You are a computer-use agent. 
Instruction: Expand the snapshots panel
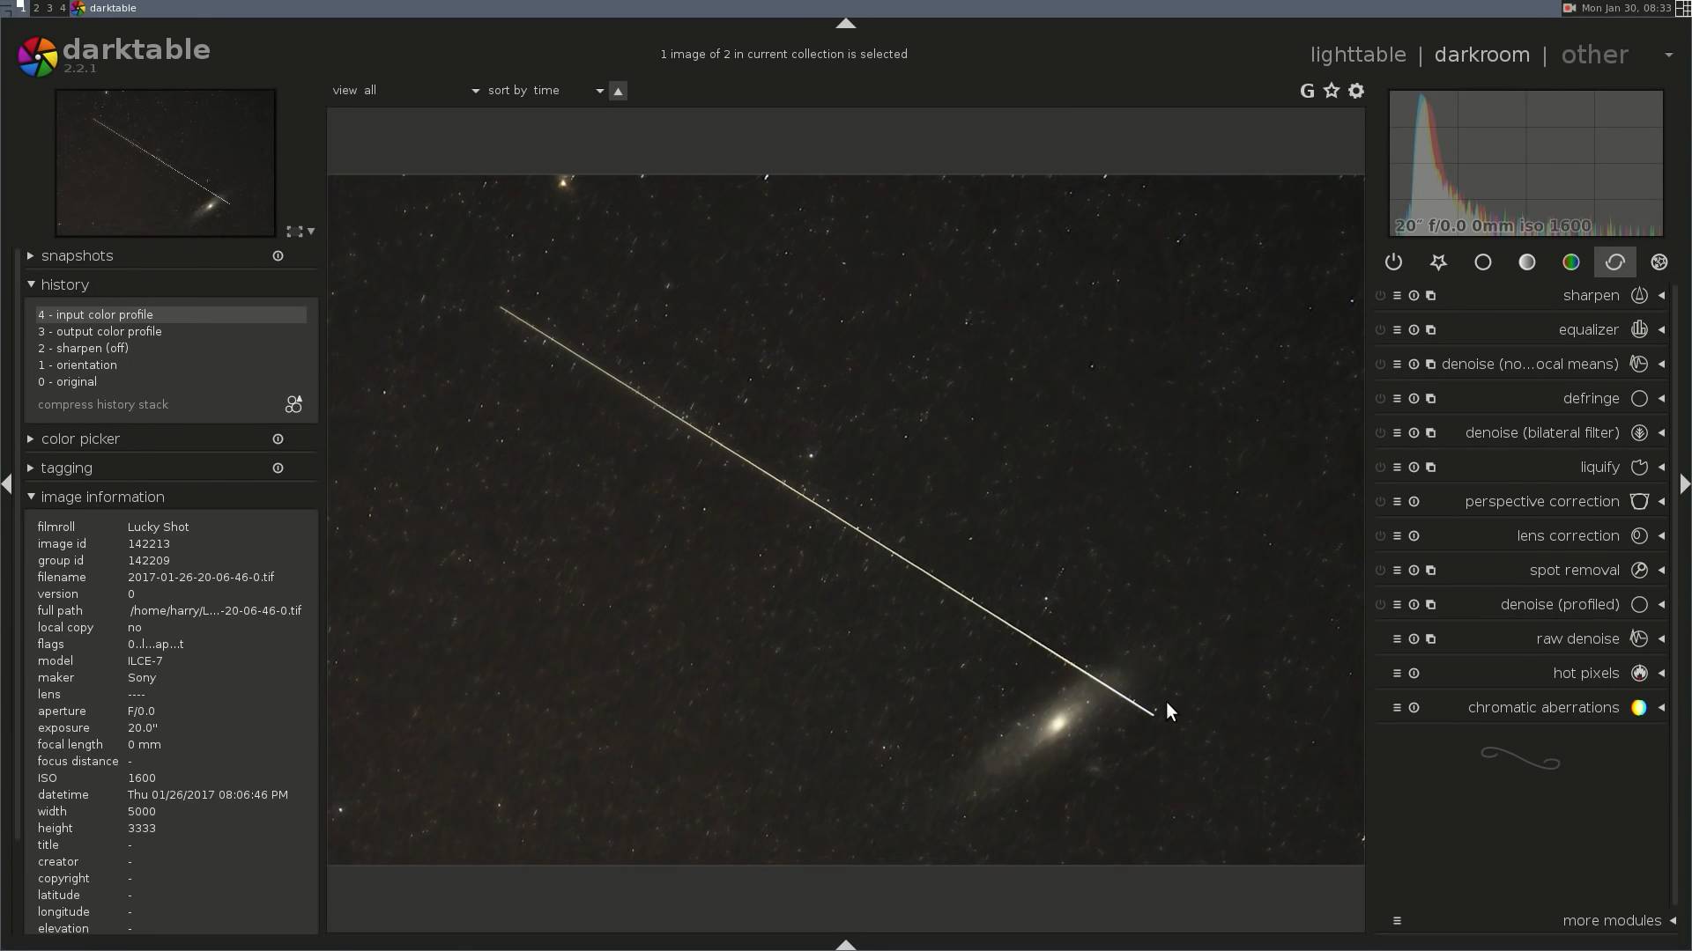(77, 256)
